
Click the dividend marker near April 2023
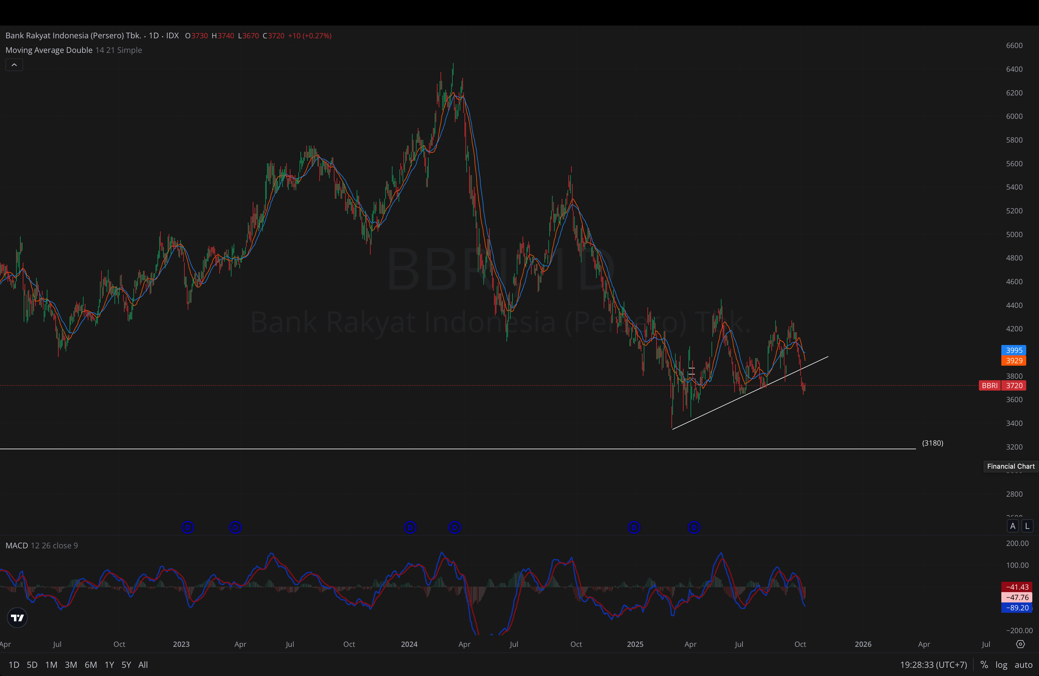pyautogui.click(x=235, y=528)
